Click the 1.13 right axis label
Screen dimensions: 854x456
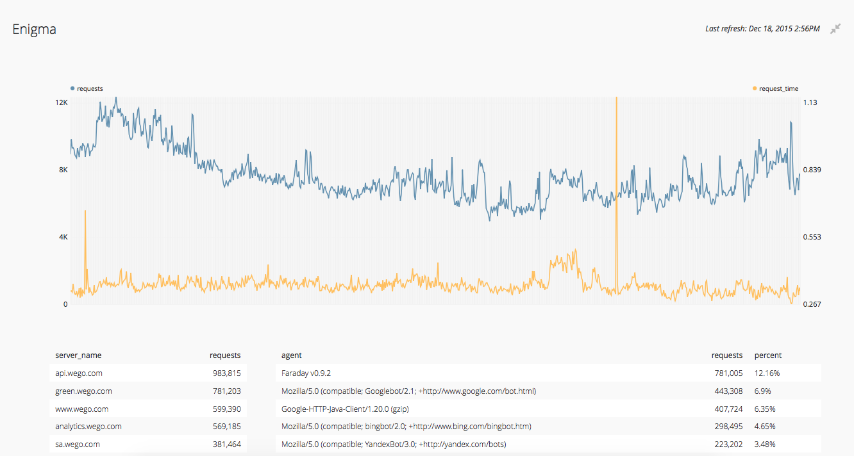point(810,102)
